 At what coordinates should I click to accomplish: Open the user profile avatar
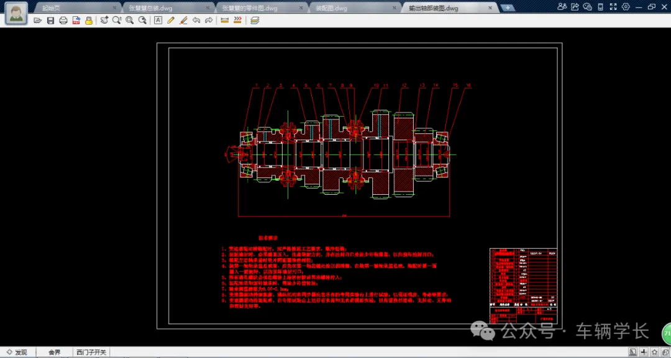pos(16,13)
